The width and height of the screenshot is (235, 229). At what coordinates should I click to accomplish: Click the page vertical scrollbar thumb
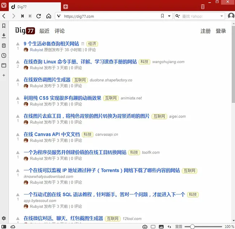tap(233, 64)
